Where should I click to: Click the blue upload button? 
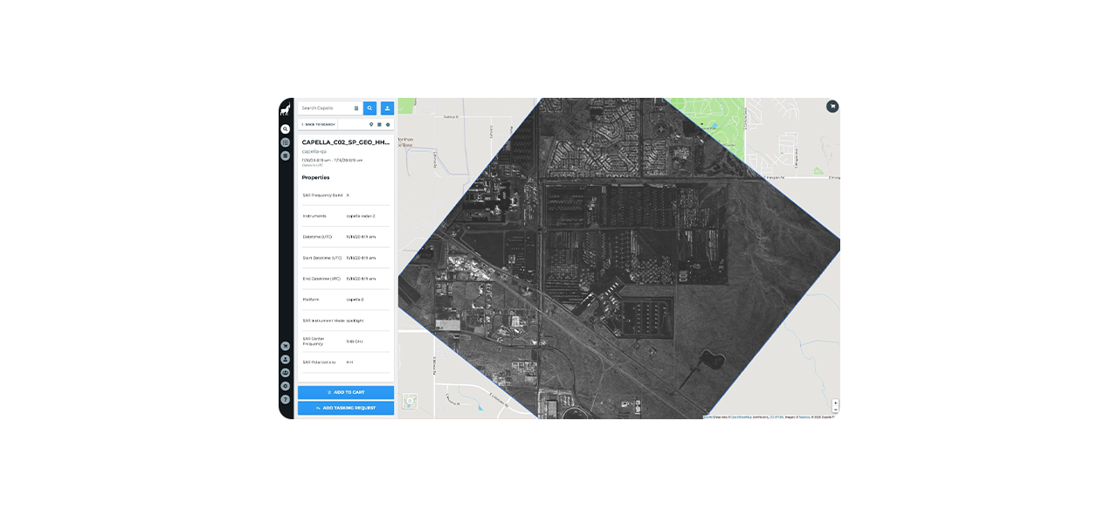387,108
